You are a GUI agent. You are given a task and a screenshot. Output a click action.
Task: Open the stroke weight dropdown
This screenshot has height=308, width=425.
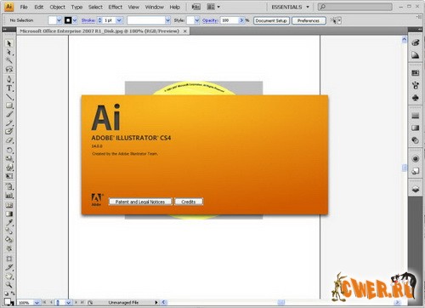119,20
